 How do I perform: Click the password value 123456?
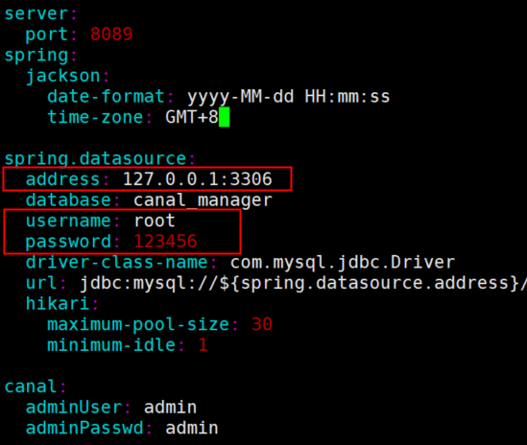pos(165,242)
